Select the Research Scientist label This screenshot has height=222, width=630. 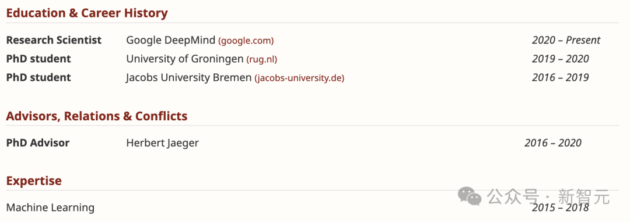(54, 40)
